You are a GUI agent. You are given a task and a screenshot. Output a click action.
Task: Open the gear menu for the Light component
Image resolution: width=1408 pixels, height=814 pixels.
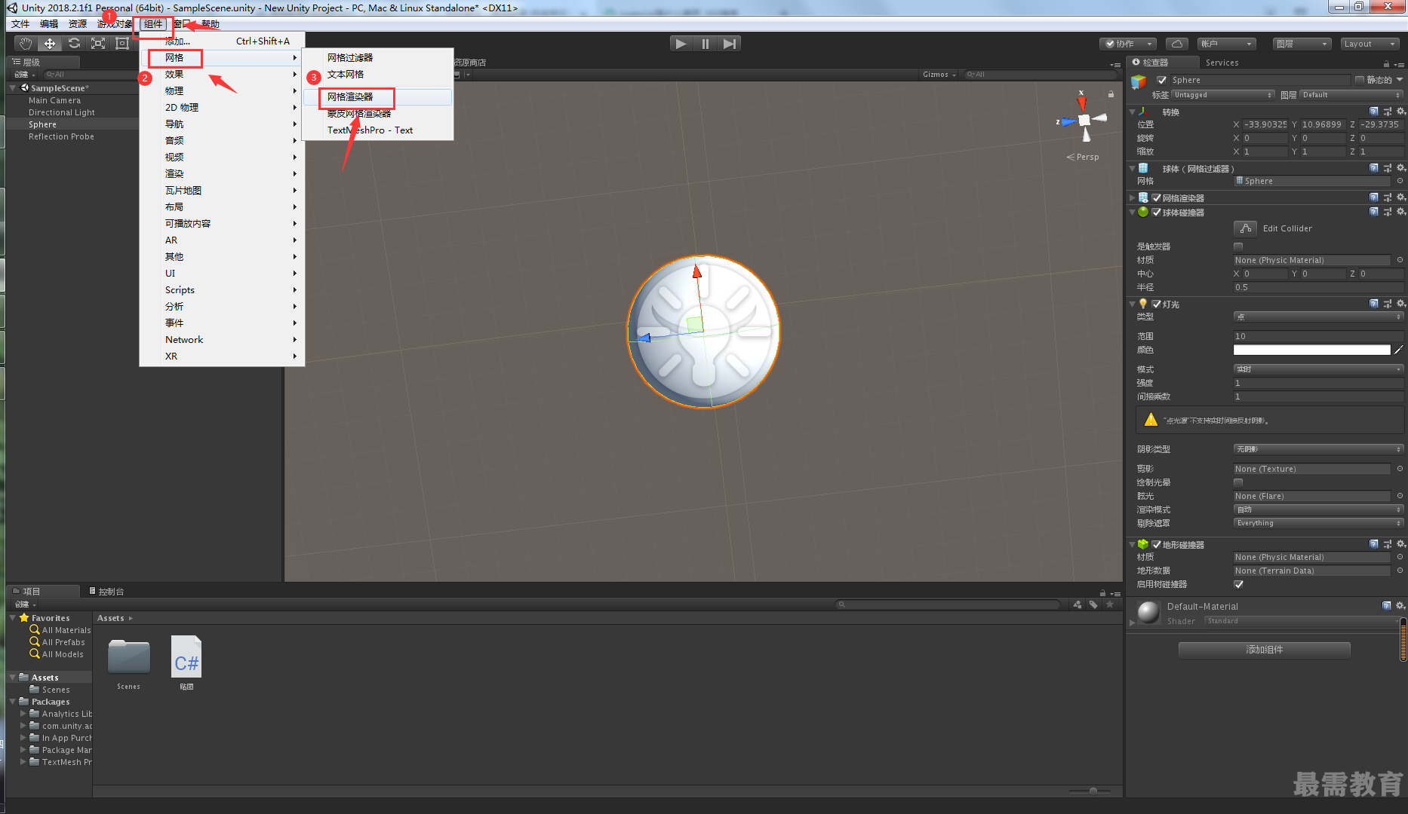1400,304
